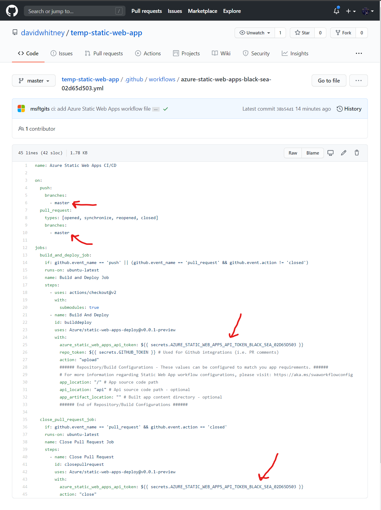
Task: Edit this file with pencil icon
Action: coord(344,153)
